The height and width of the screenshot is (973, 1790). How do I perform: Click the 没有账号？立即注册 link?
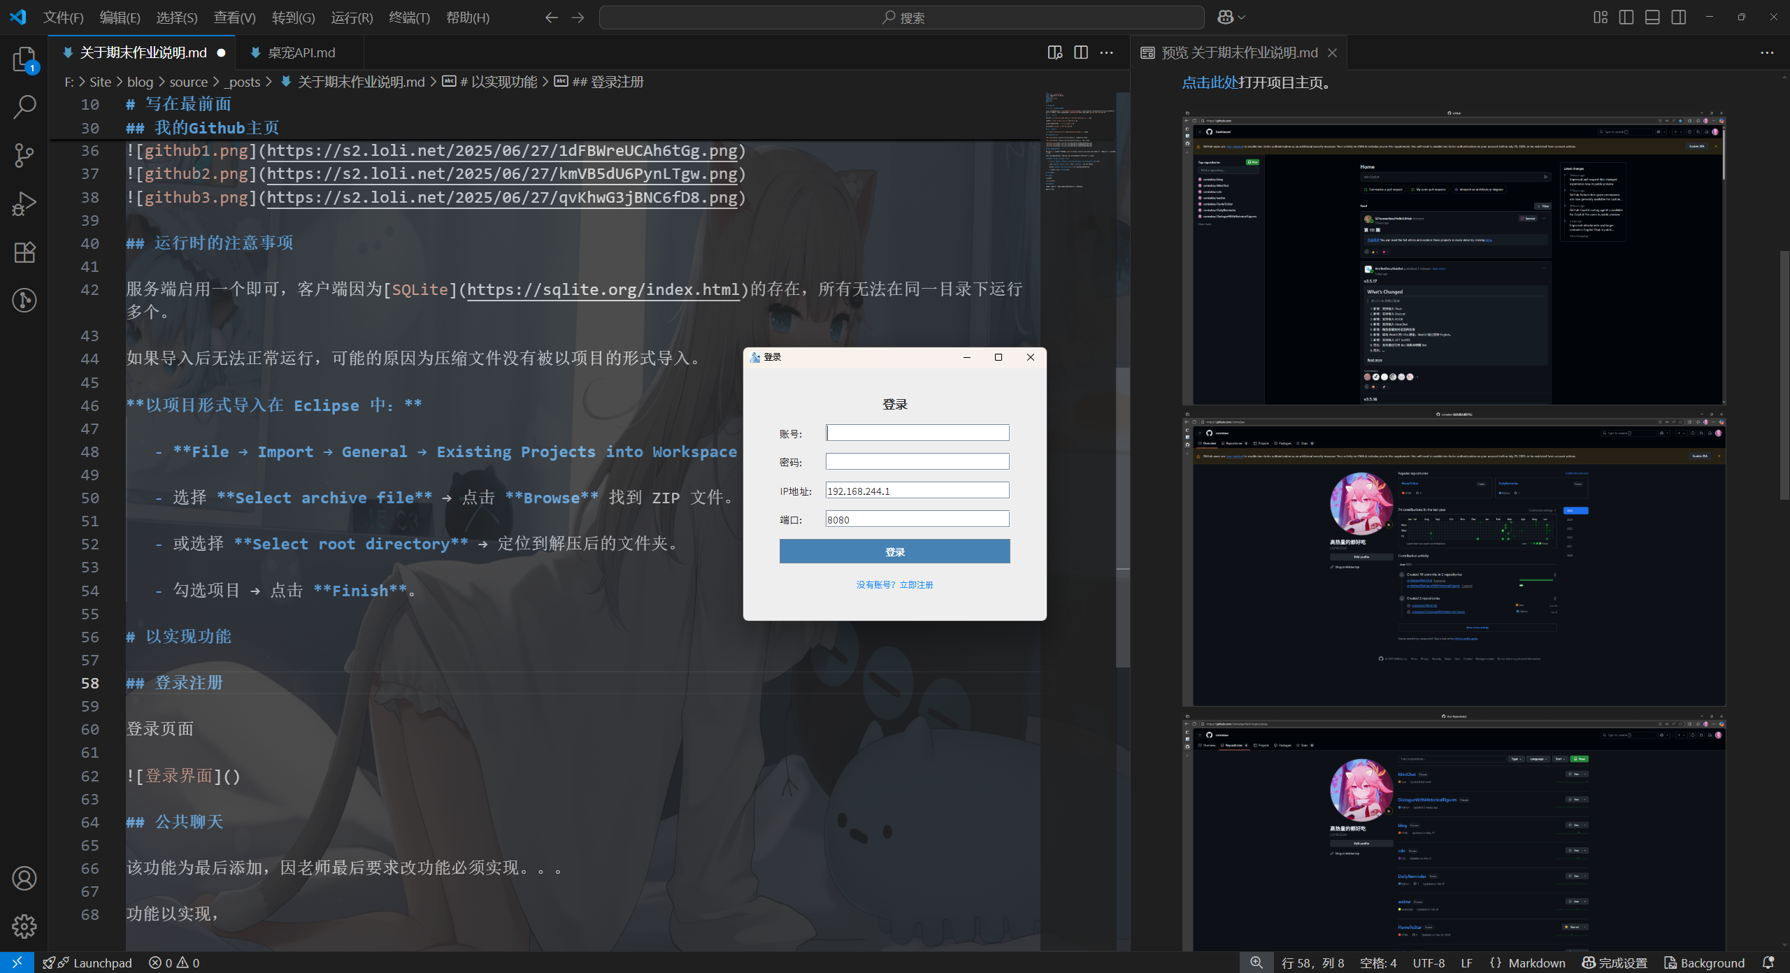click(x=894, y=584)
